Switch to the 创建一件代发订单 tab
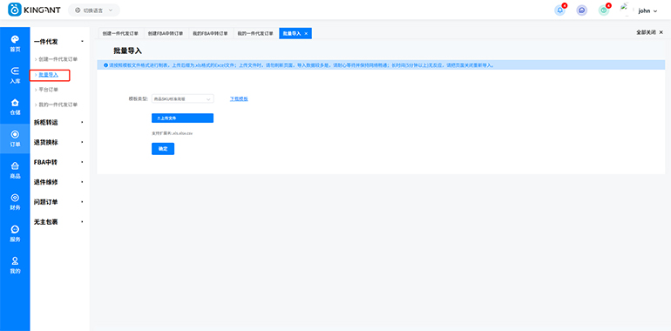 click(120, 33)
